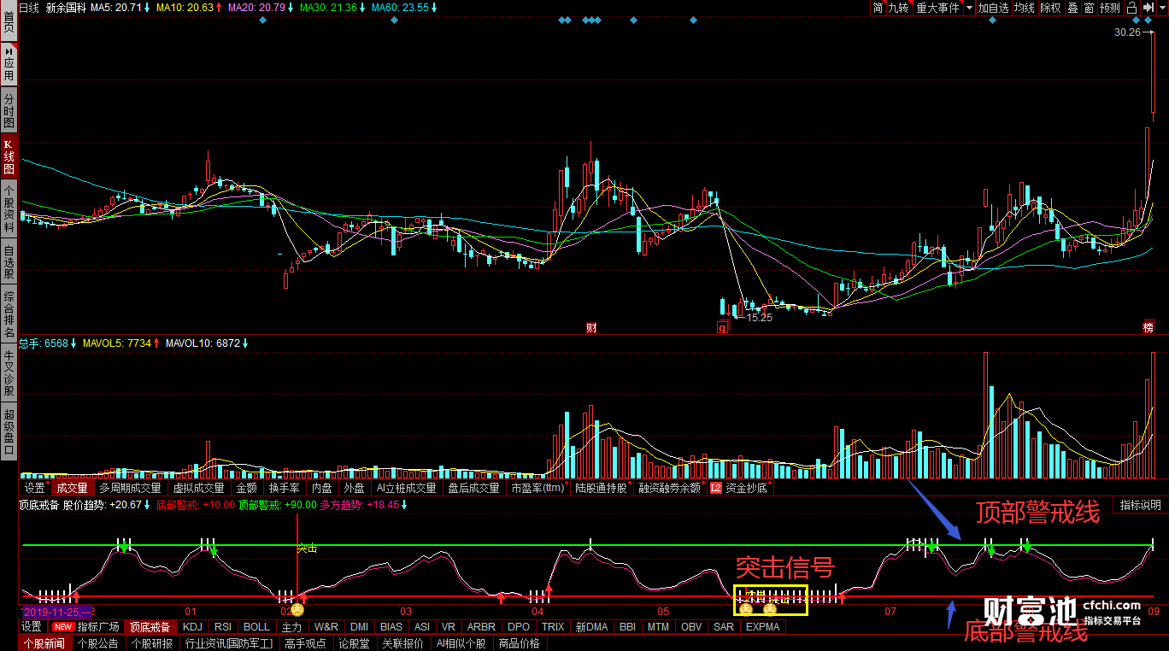The width and height of the screenshot is (1169, 651).
Task: Click the 2019-11-25 date marker
Action: [56, 612]
